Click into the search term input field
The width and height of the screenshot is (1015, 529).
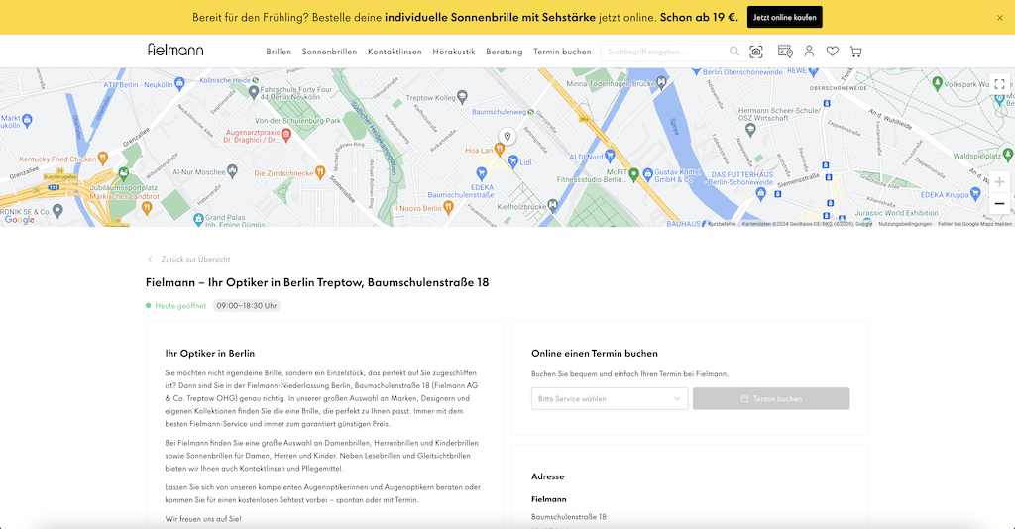click(663, 52)
